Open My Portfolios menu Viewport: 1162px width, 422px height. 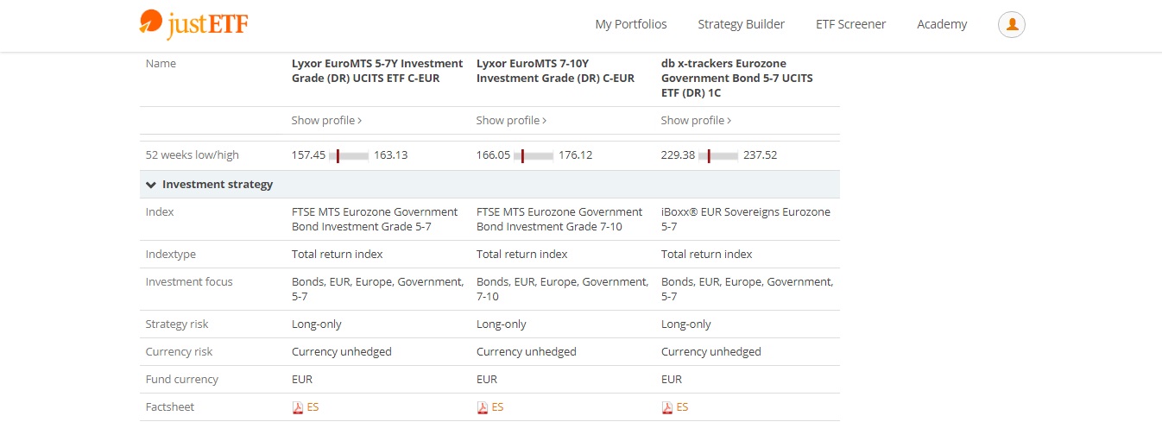(631, 24)
